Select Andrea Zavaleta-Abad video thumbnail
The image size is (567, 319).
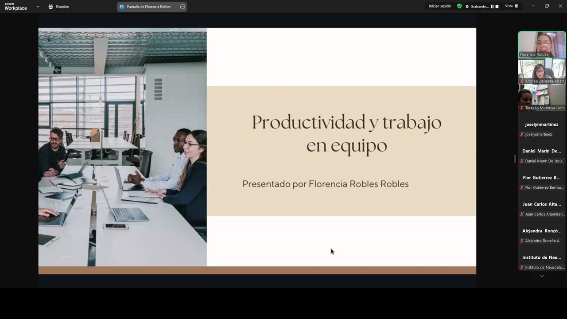[x=542, y=71]
